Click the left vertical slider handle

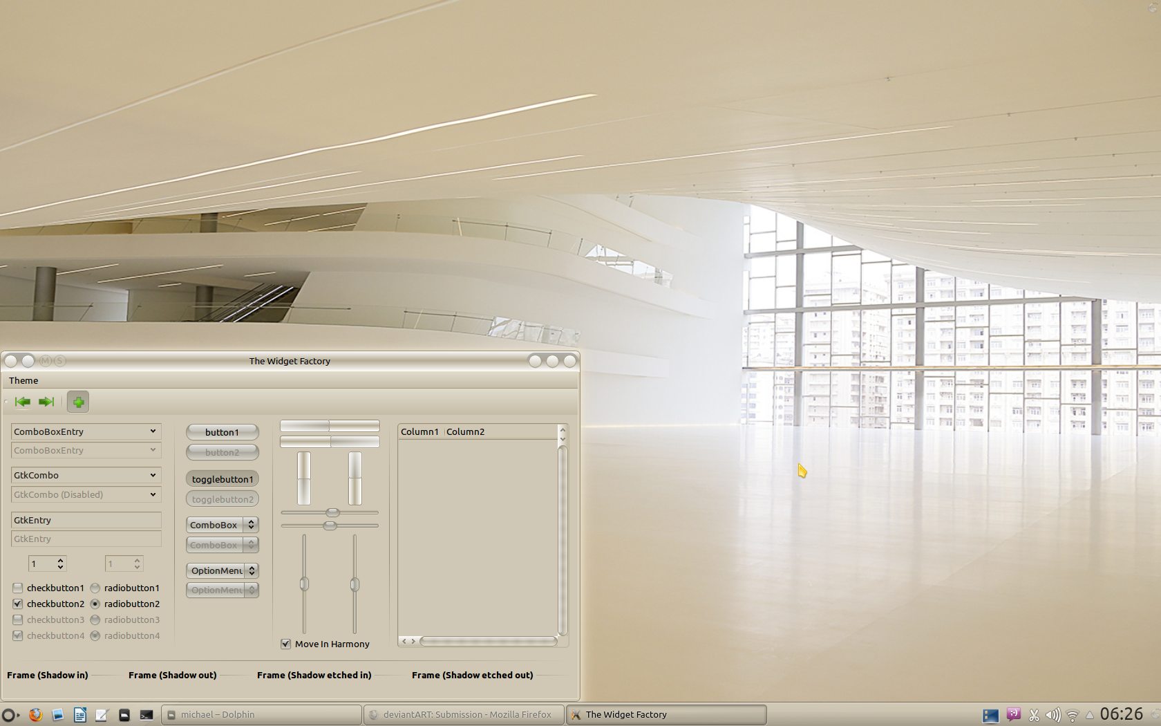[304, 584]
